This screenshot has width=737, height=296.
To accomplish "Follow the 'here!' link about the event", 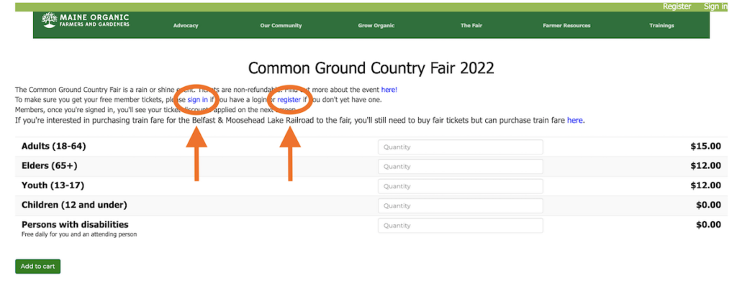I will (x=389, y=90).
